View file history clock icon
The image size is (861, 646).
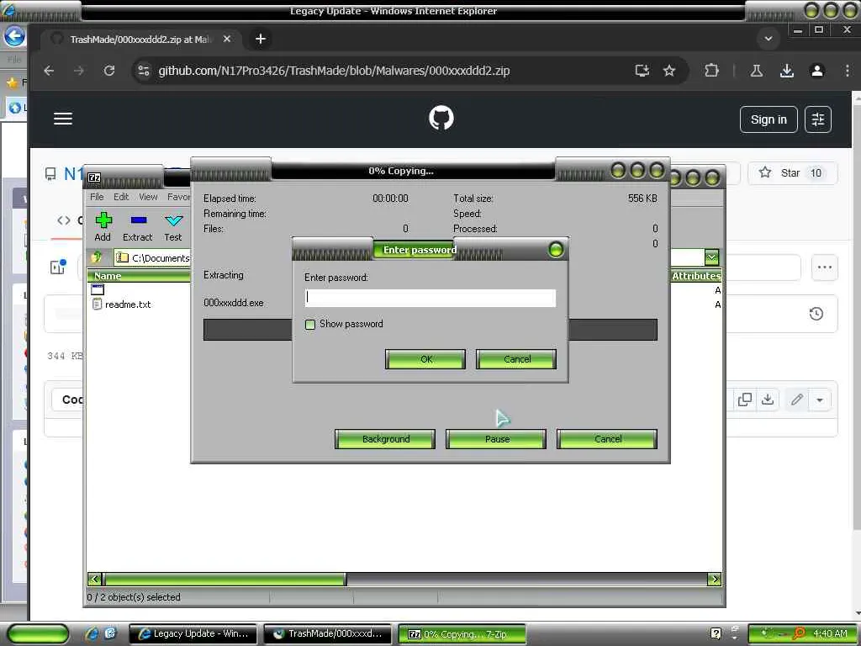(816, 314)
